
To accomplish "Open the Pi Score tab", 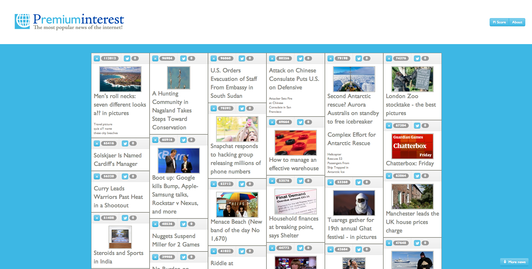I will click(x=499, y=22).
